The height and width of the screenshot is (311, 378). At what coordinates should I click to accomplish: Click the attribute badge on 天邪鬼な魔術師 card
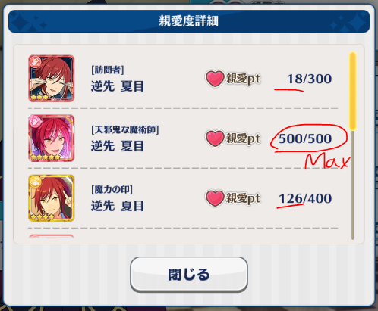36,122
